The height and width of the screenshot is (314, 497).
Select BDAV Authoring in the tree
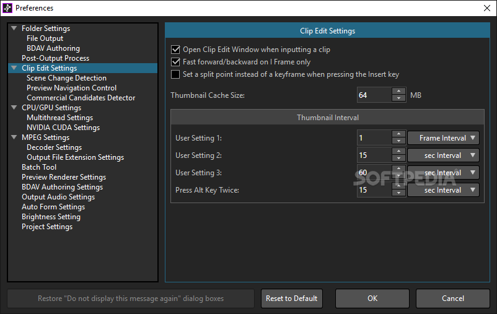point(53,48)
